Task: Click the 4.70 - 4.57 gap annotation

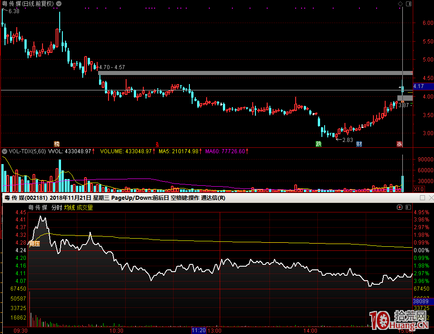Action: 112,67
